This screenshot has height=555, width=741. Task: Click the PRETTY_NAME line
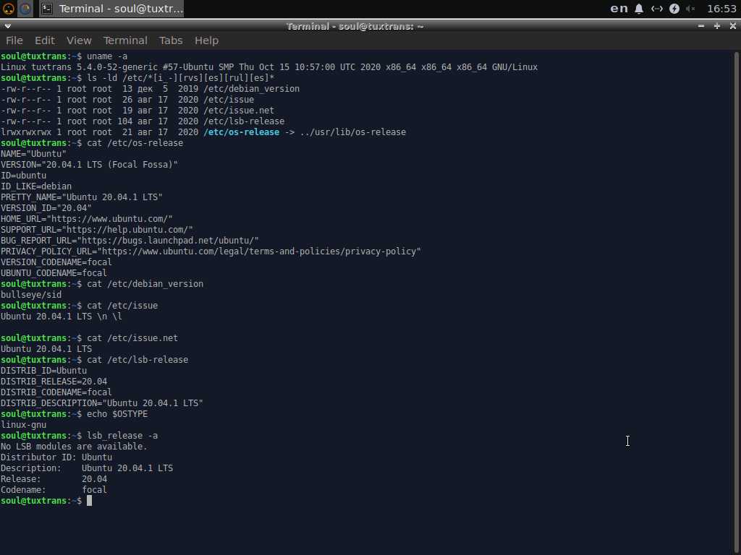[82, 197]
